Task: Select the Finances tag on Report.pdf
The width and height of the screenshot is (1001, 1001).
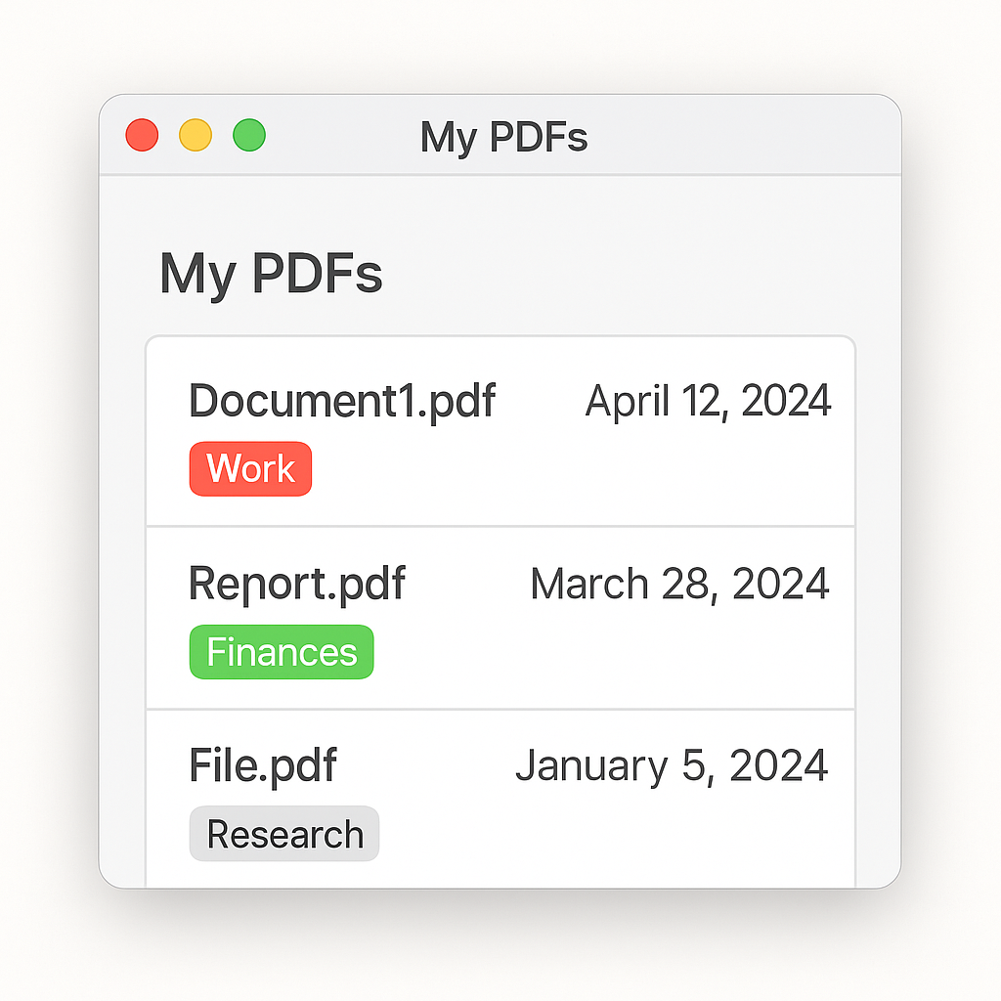Action: (282, 651)
